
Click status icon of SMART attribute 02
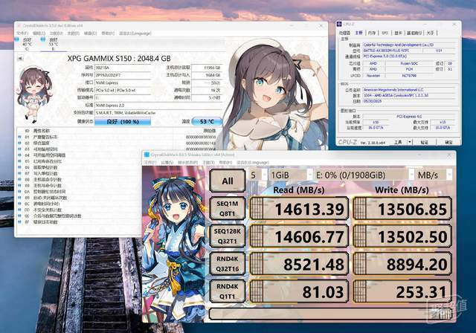point(20,143)
